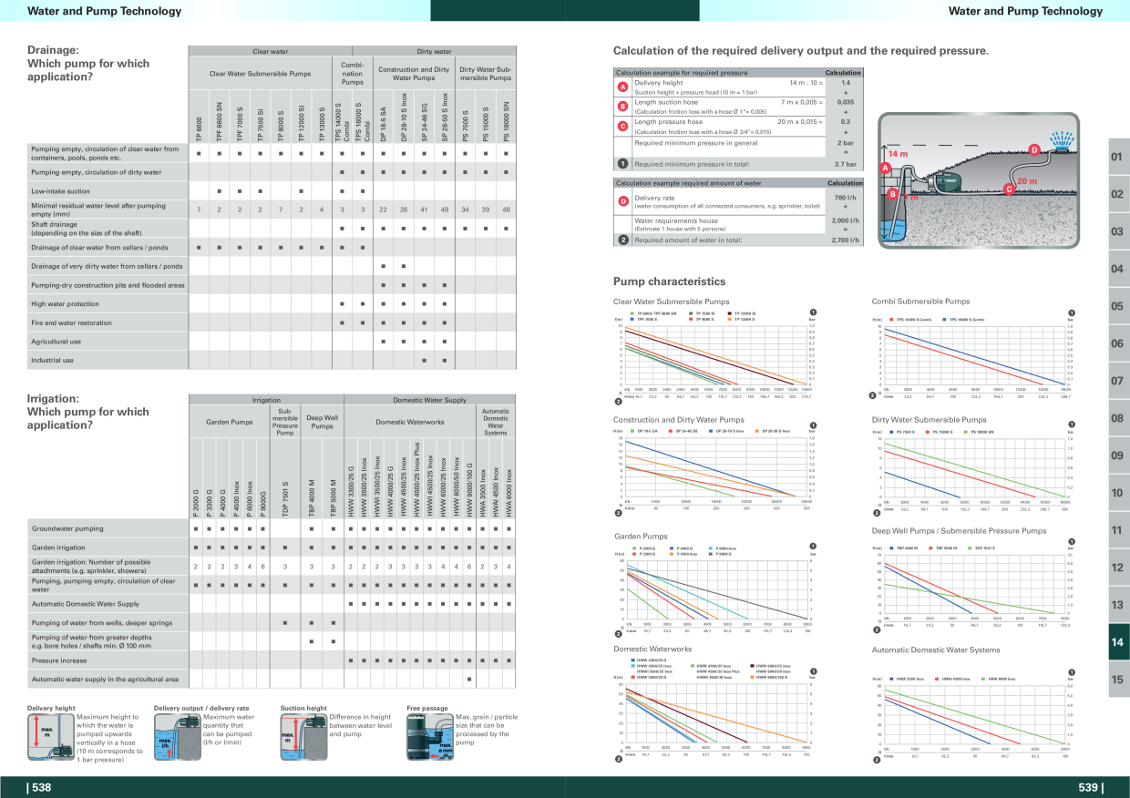This screenshot has height=798, width=1130.
Task: Click marker A at the 14 m label in illustration
Action: [886, 169]
